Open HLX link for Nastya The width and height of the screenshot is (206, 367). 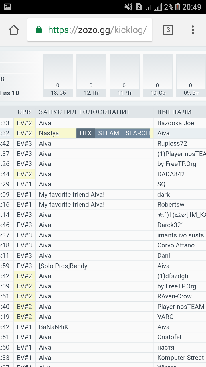pos(86,133)
